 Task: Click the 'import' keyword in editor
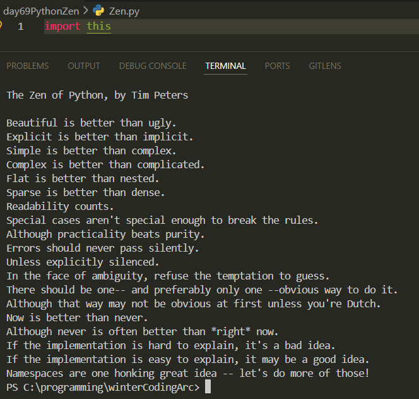[62, 27]
